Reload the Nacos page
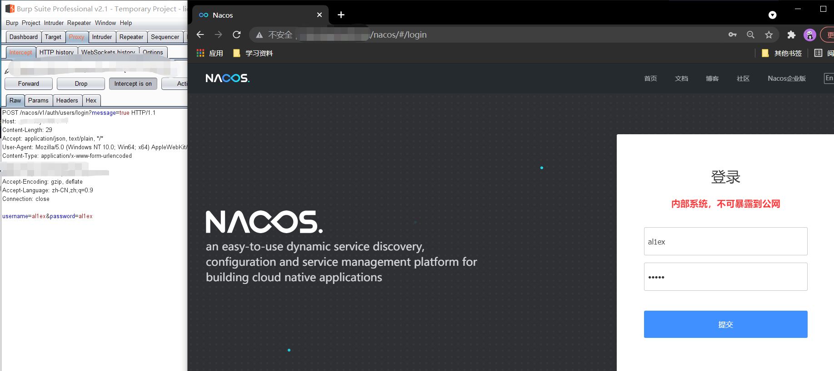The height and width of the screenshot is (371, 834). (236, 34)
